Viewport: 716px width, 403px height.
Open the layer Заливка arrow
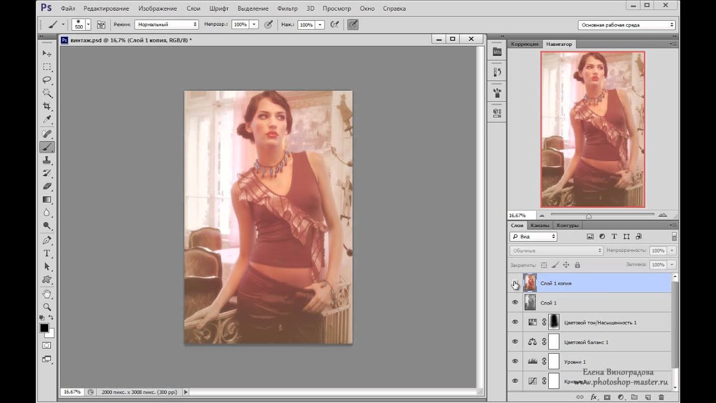(x=672, y=265)
